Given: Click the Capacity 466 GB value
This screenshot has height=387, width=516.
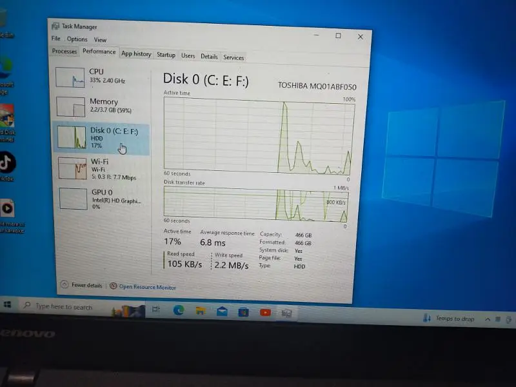Looking at the screenshot, I should click(303, 235).
